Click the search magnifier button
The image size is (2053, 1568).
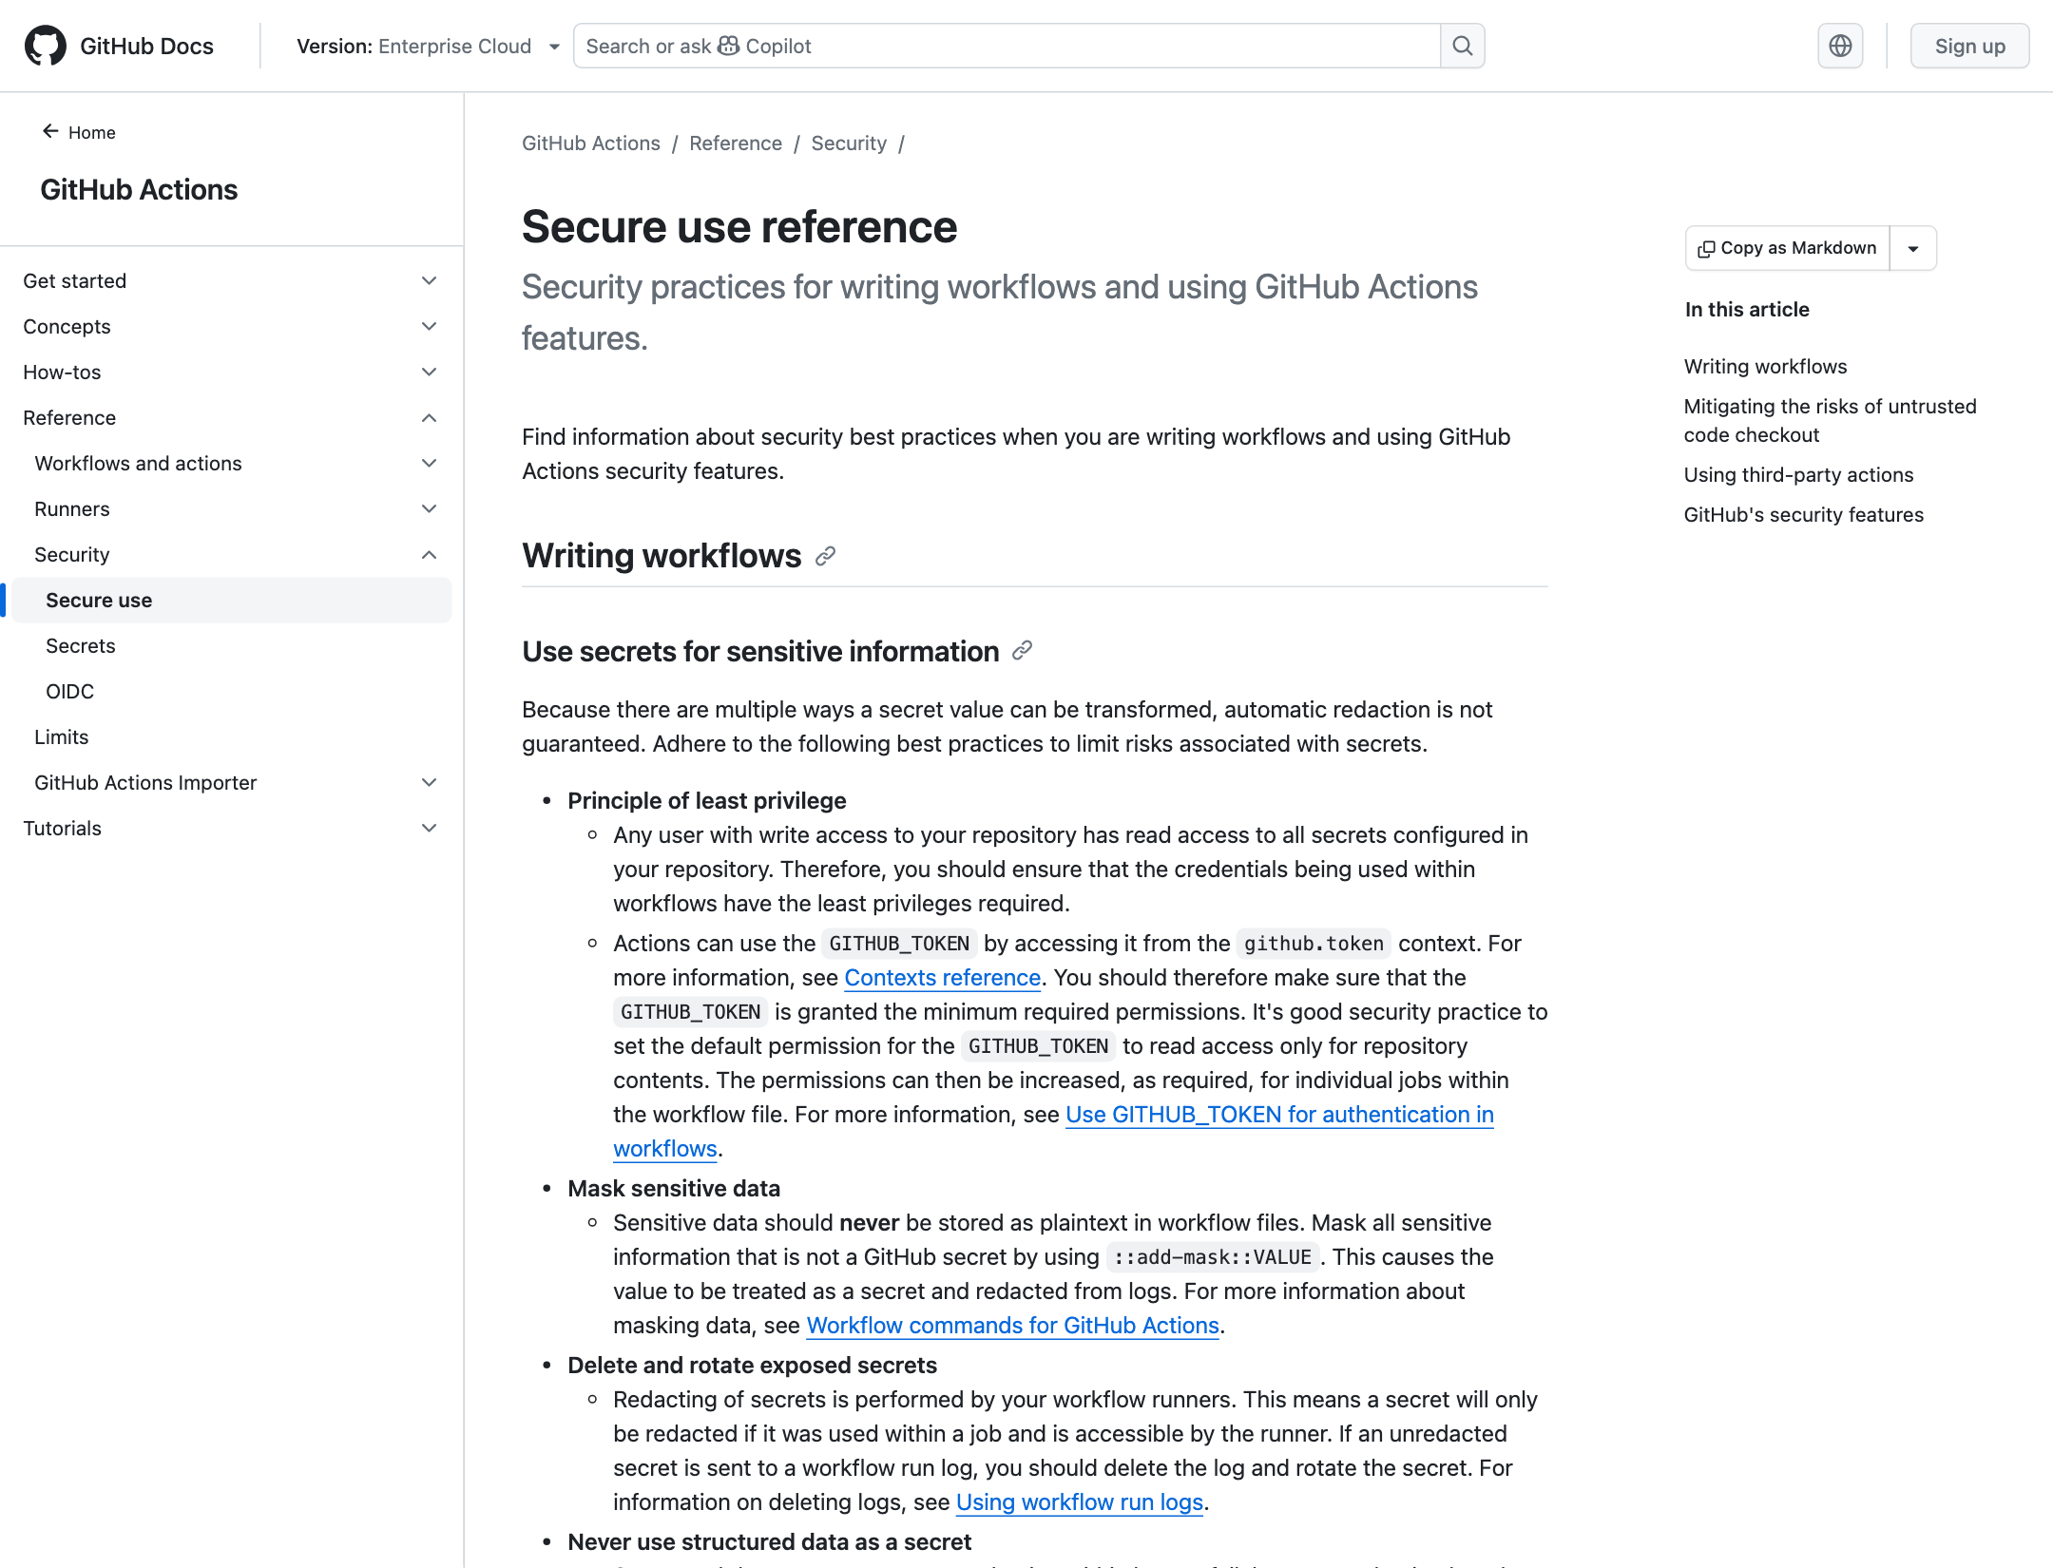(x=1462, y=46)
